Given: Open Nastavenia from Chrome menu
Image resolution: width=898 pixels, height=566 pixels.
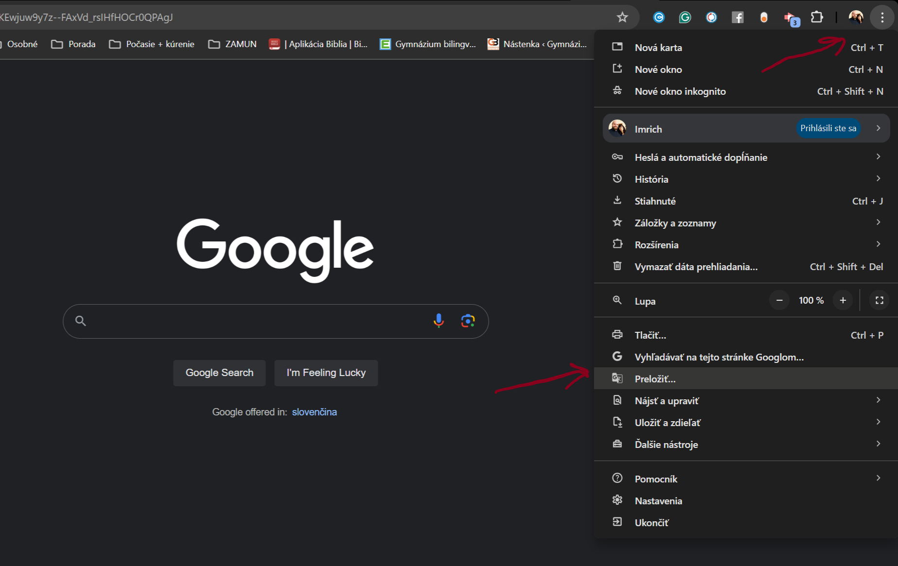Looking at the screenshot, I should click(658, 500).
